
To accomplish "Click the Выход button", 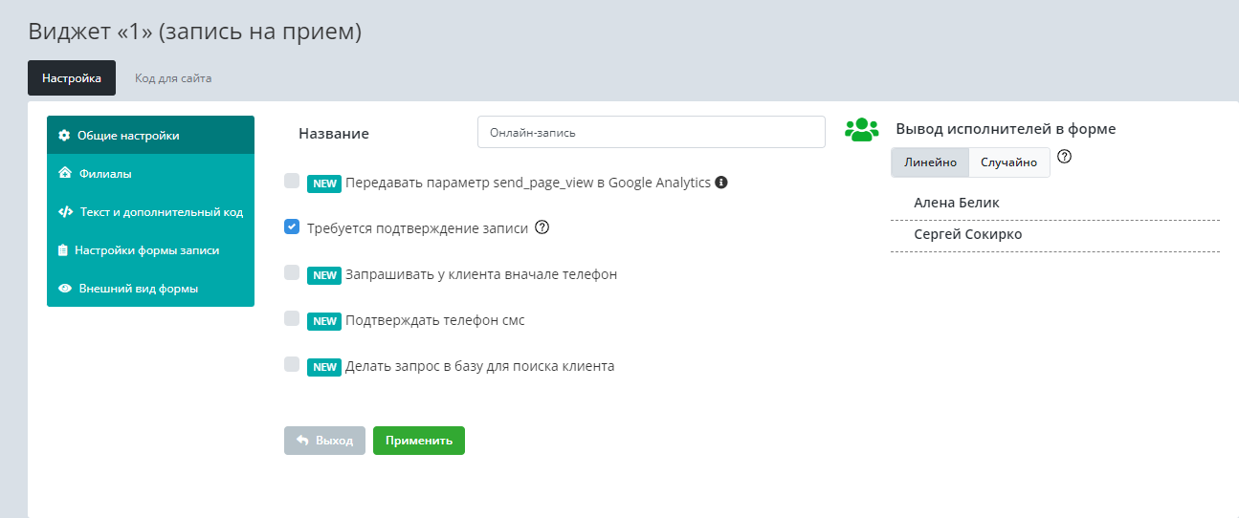I will [x=324, y=441].
